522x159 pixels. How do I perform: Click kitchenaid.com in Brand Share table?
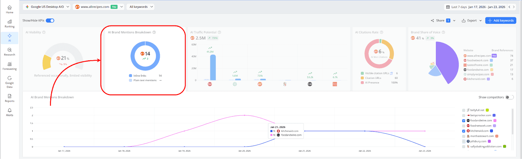click(476, 79)
